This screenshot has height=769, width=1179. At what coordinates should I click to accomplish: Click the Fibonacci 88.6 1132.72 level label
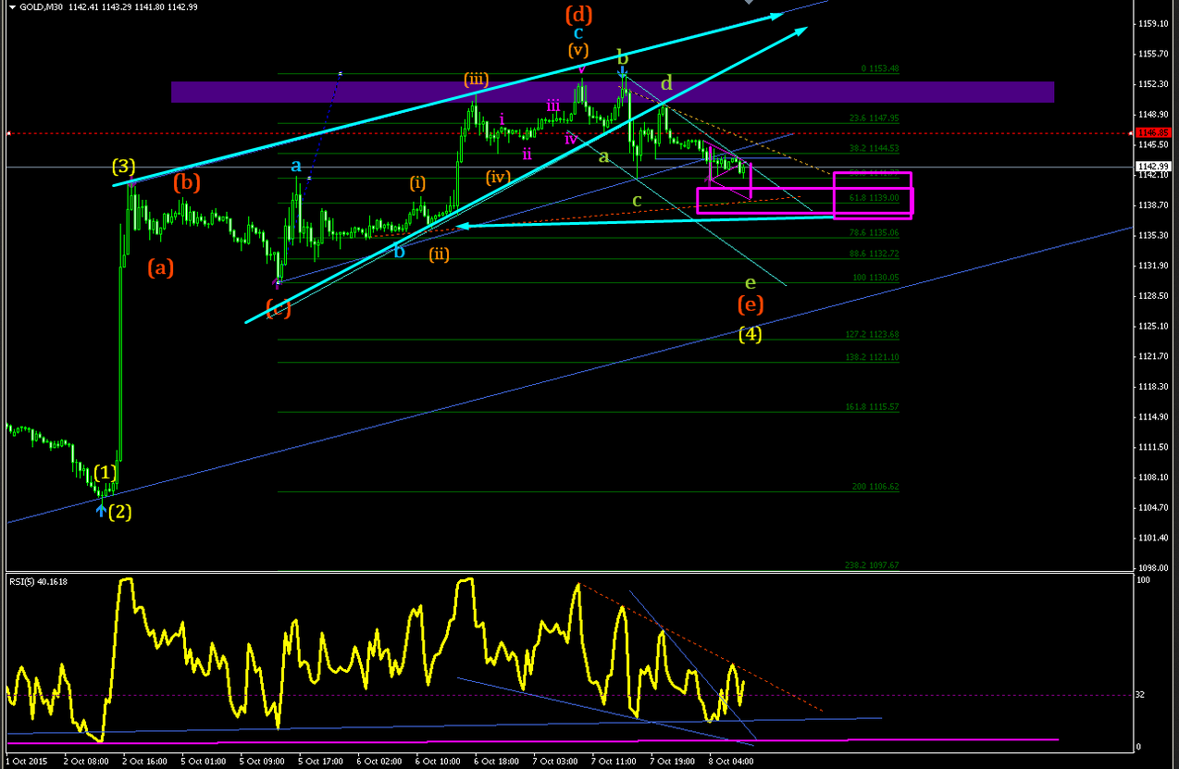pos(875,254)
